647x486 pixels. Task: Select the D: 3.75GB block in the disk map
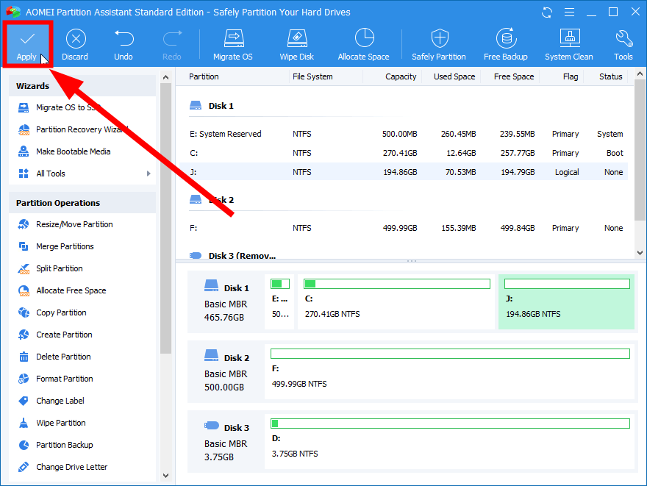(449, 441)
